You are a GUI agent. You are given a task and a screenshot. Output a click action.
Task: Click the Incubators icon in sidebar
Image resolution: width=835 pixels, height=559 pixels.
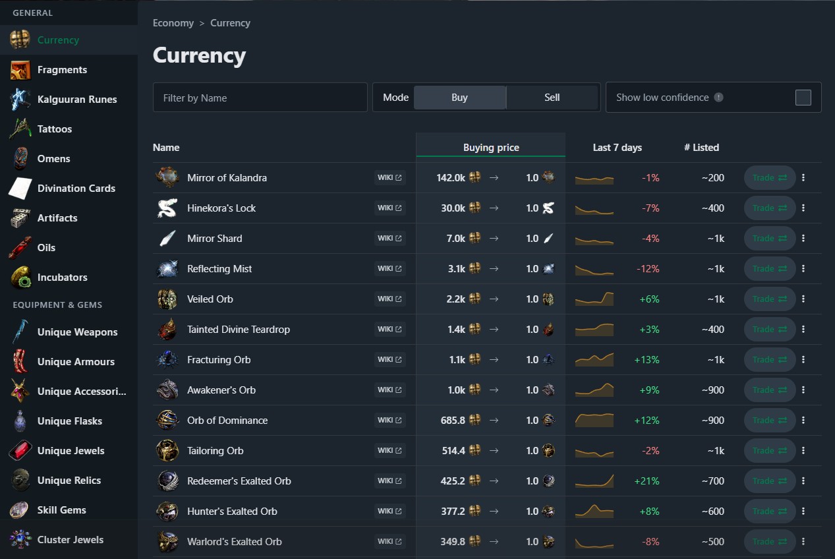tap(20, 278)
